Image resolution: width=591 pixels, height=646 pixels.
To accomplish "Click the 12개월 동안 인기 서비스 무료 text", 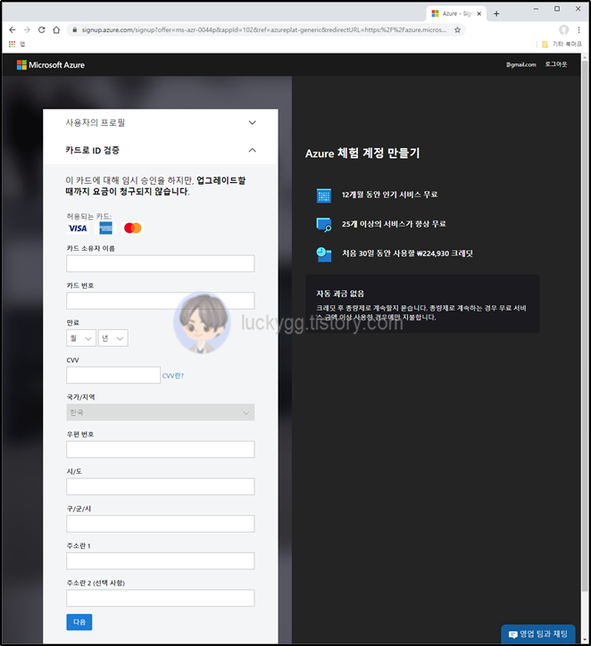I will 389,195.
